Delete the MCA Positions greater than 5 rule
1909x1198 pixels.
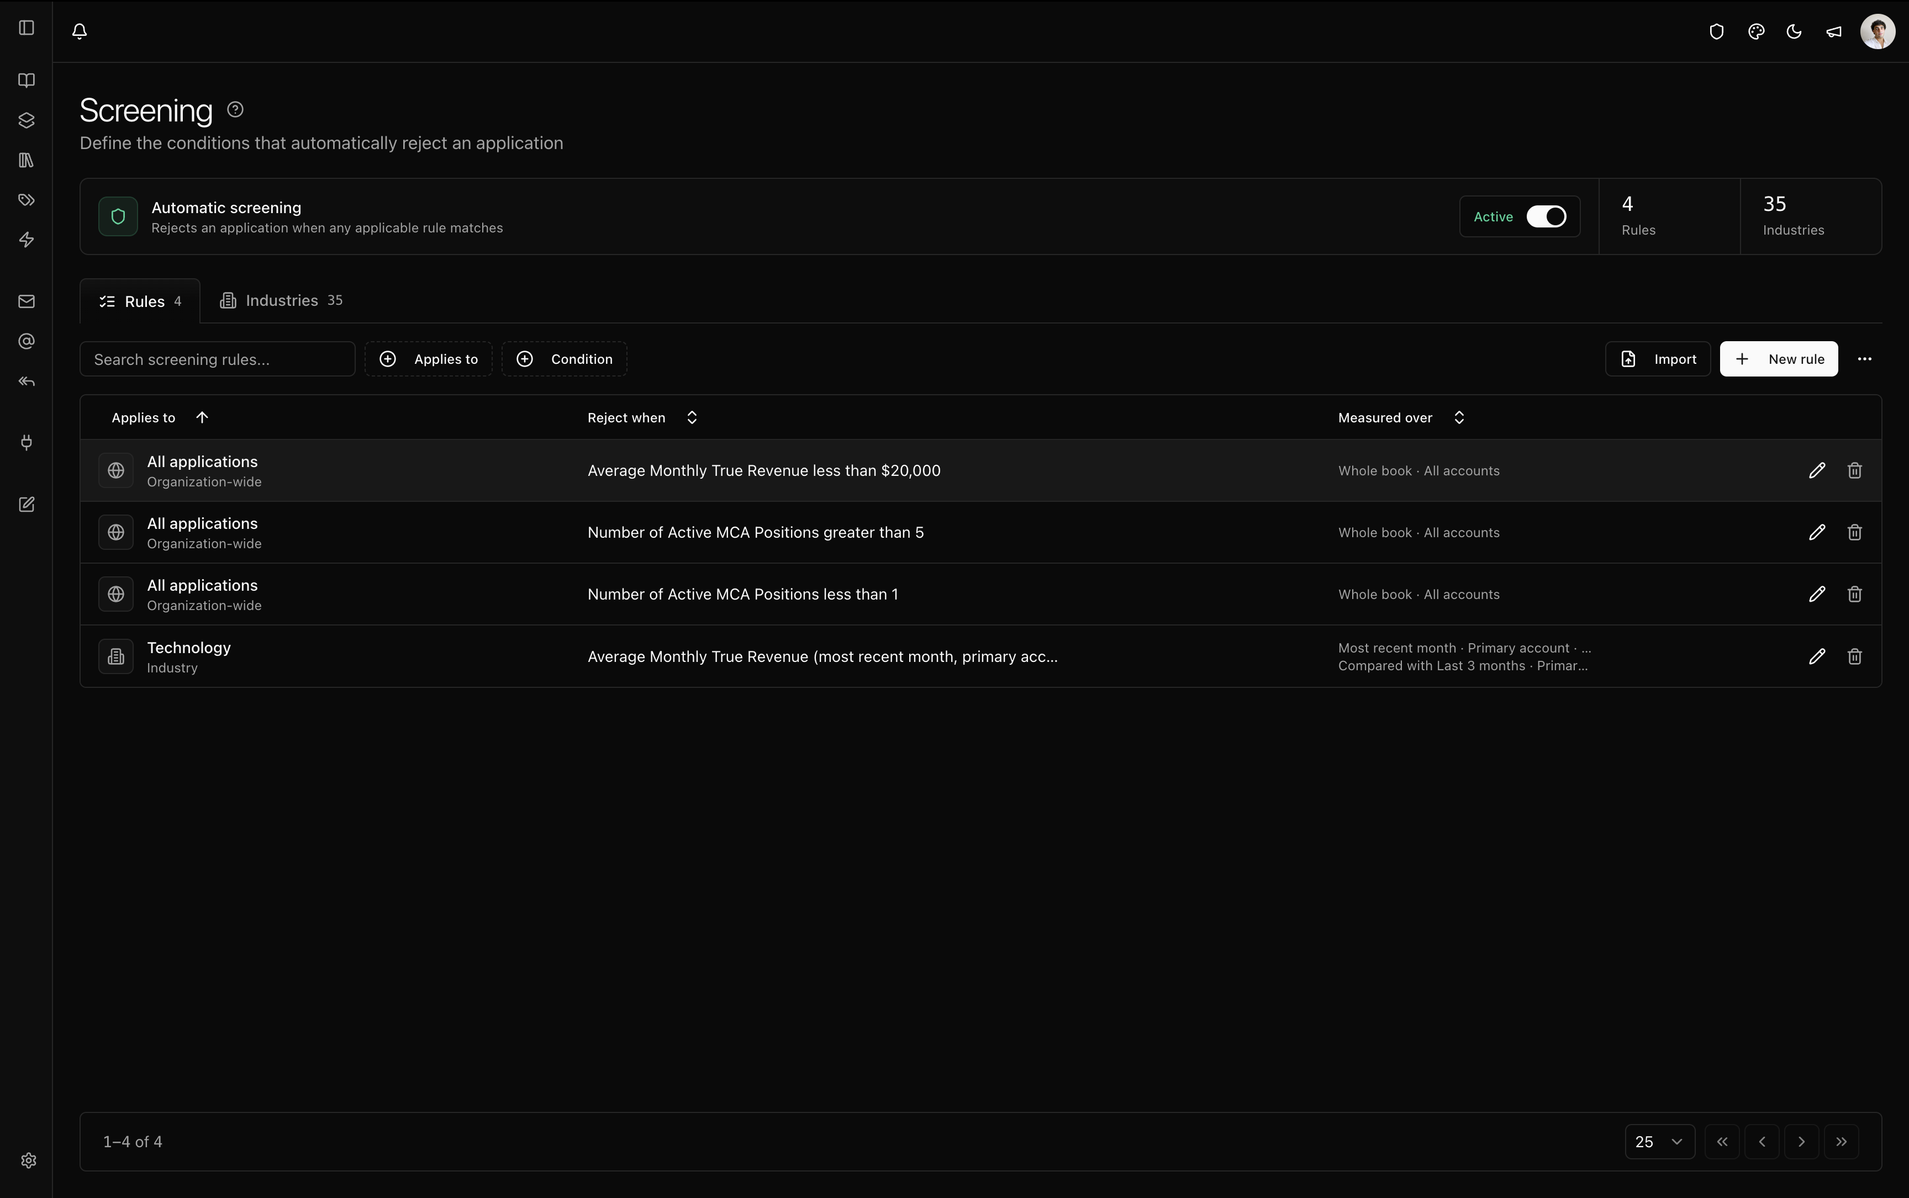1854,532
